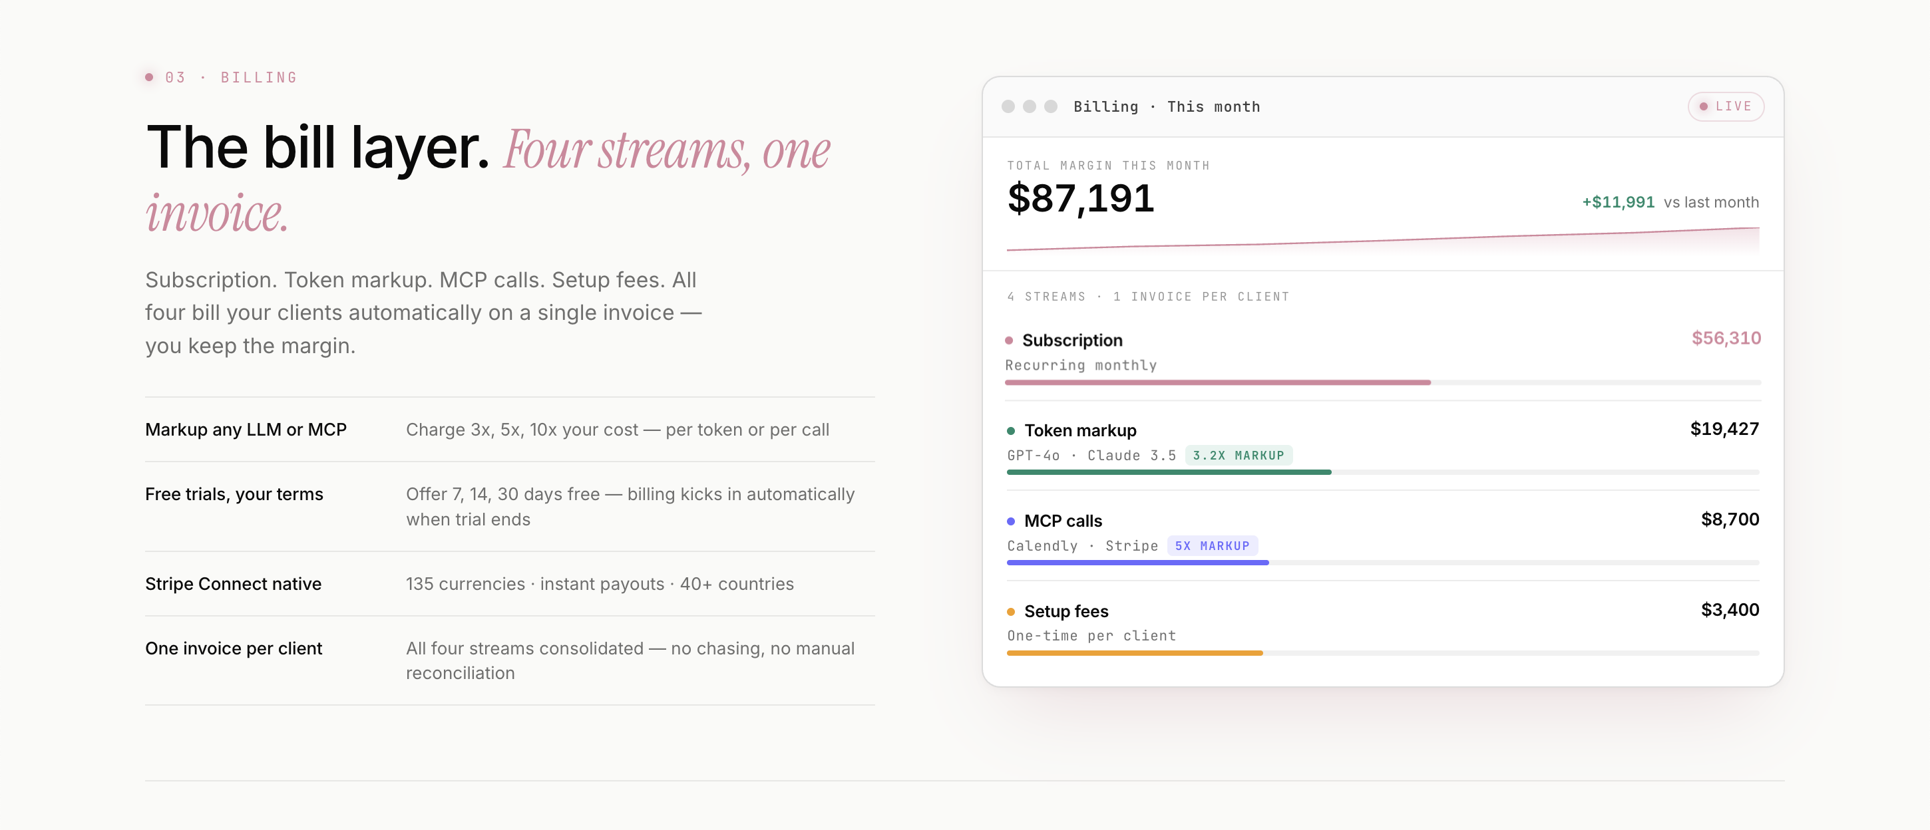Screen dimensions: 1930x830
Task: Select the $87,191 total margin value
Action: pyautogui.click(x=1080, y=198)
